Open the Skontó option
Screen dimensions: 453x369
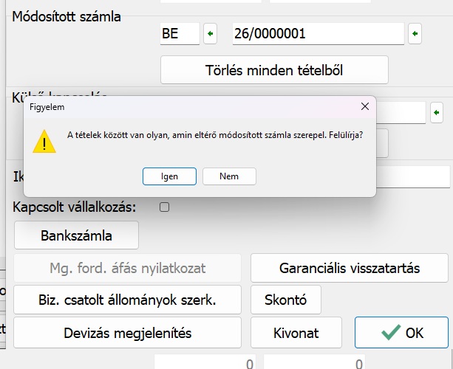[x=286, y=300]
